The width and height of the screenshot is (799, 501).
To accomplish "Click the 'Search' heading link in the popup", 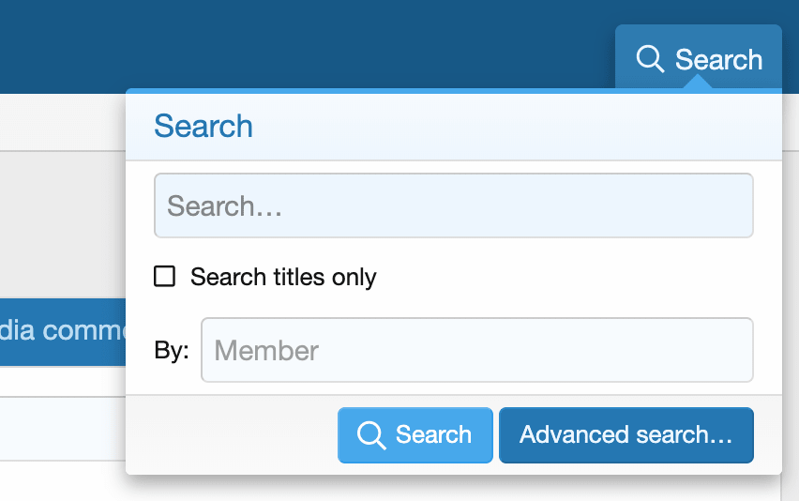I will (204, 126).
